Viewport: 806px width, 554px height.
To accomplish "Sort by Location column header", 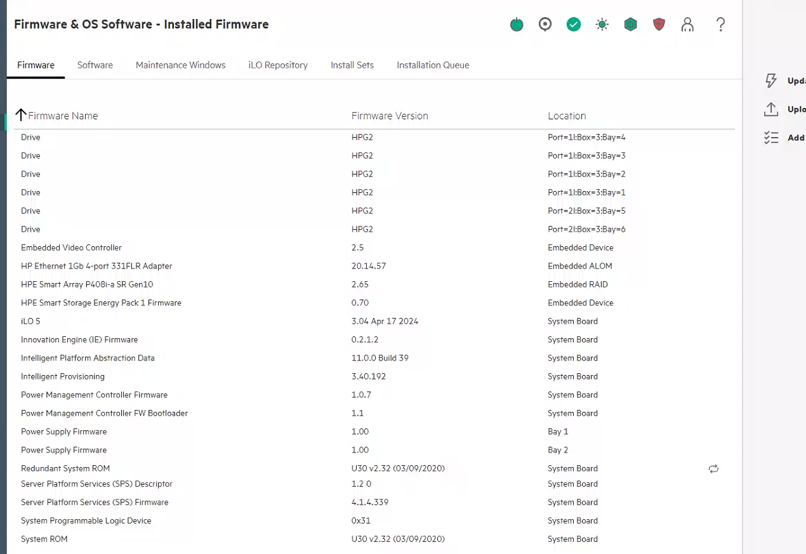I will [x=567, y=116].
